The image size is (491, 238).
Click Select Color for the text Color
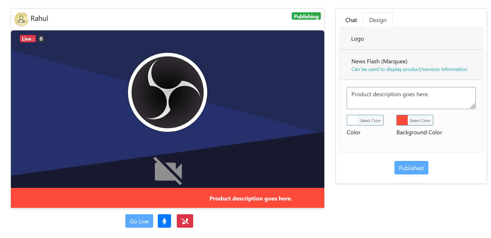(x=370, y=121)
